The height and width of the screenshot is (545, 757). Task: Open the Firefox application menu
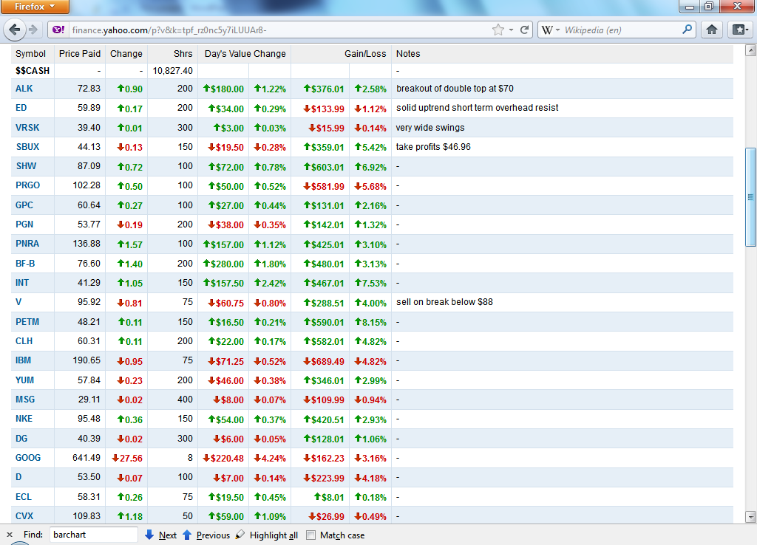click(35, 7)
